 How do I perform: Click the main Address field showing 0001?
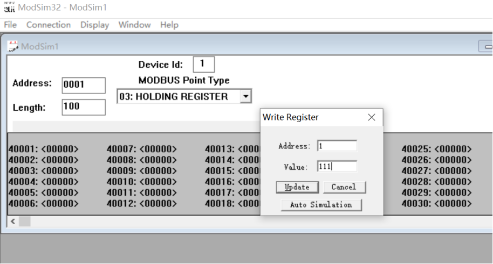[84, 85]
